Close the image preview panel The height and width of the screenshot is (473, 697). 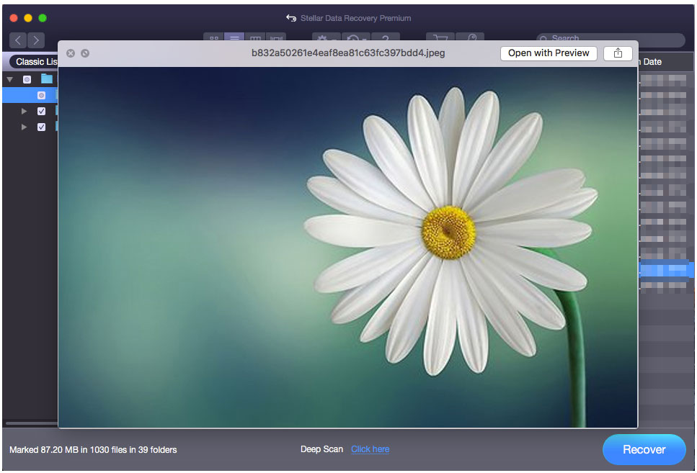pos(71,53)
